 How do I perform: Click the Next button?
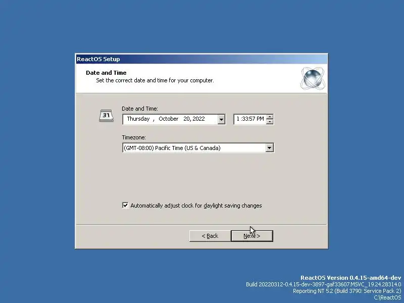point(252,236)
